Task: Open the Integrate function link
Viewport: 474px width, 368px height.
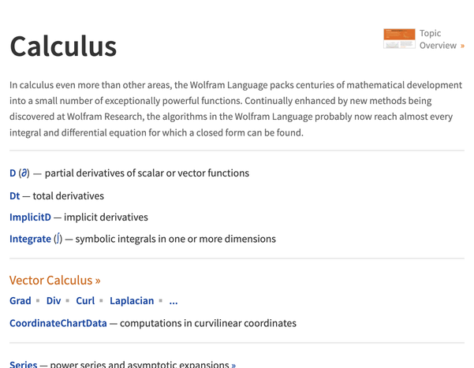Action: coord(30,239)
